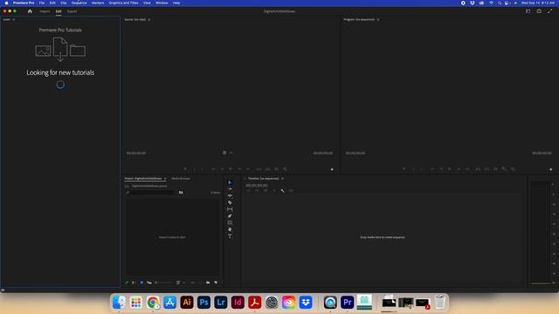Open Program (no sequence) panel menu
The height and width of the screenshot is (314, 559).
[378, 19]
